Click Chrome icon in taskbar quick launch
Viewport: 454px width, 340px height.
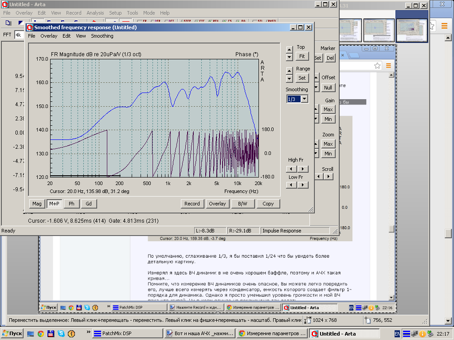click(x=40, y=334)
